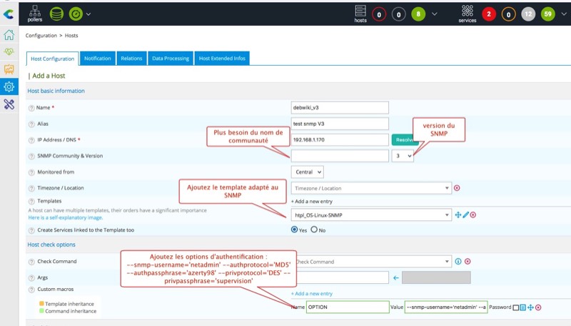Click the info icon next to Check Command

coord(458,262)
